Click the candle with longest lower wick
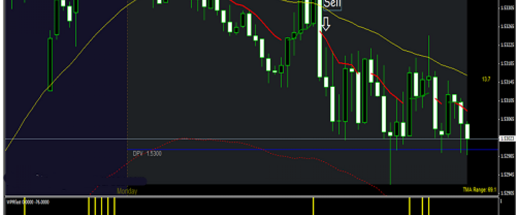This screenshot has width=516, height=215. pos(390,159)
